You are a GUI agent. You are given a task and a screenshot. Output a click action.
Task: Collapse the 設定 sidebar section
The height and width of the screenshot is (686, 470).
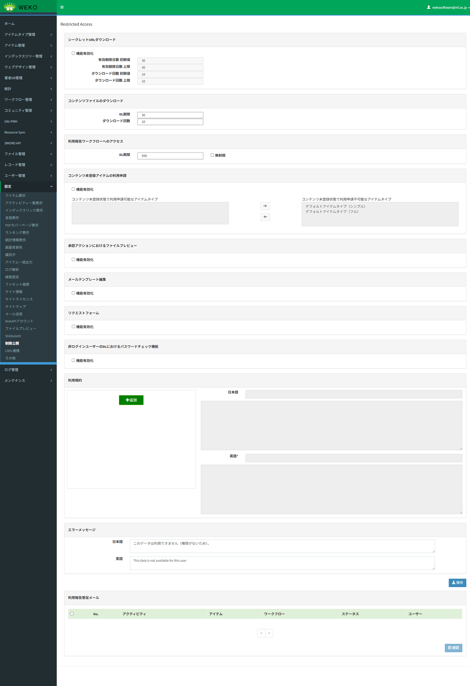28,186
